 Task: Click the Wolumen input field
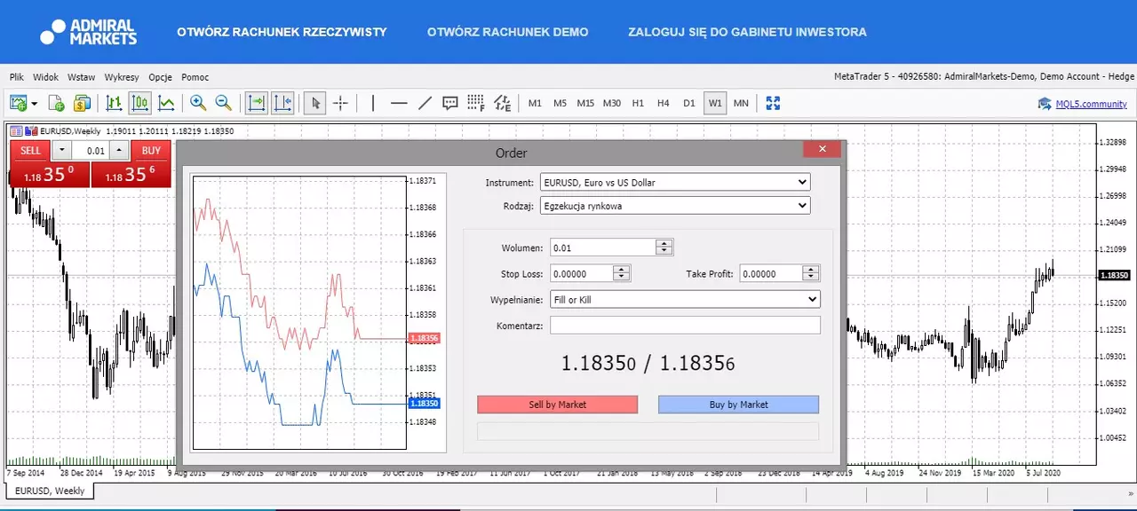tap(603, 248)
